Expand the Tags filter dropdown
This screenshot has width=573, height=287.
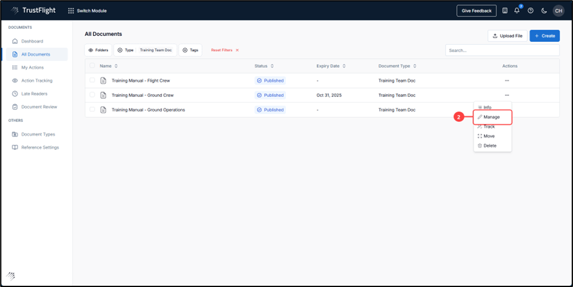[191, 50]
